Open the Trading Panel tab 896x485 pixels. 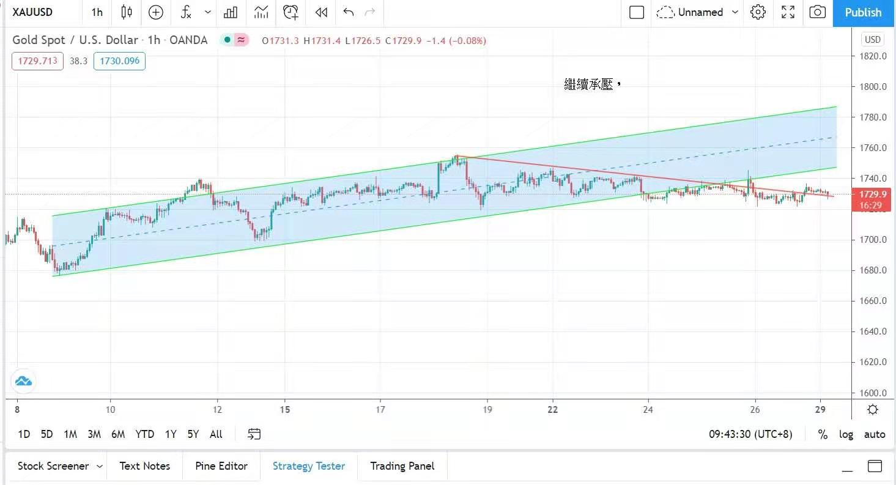[x=402, y=466]
